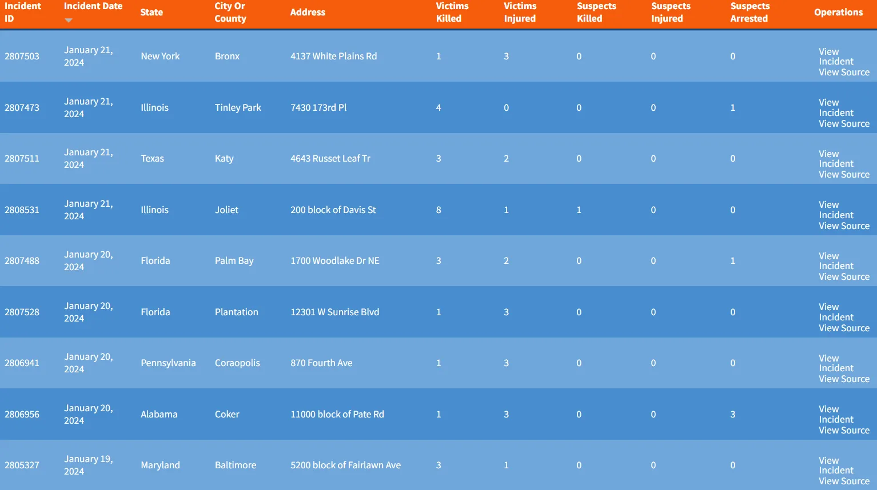View Source for Joliet row
877x490 pixels.
click(x=844, y=226)
